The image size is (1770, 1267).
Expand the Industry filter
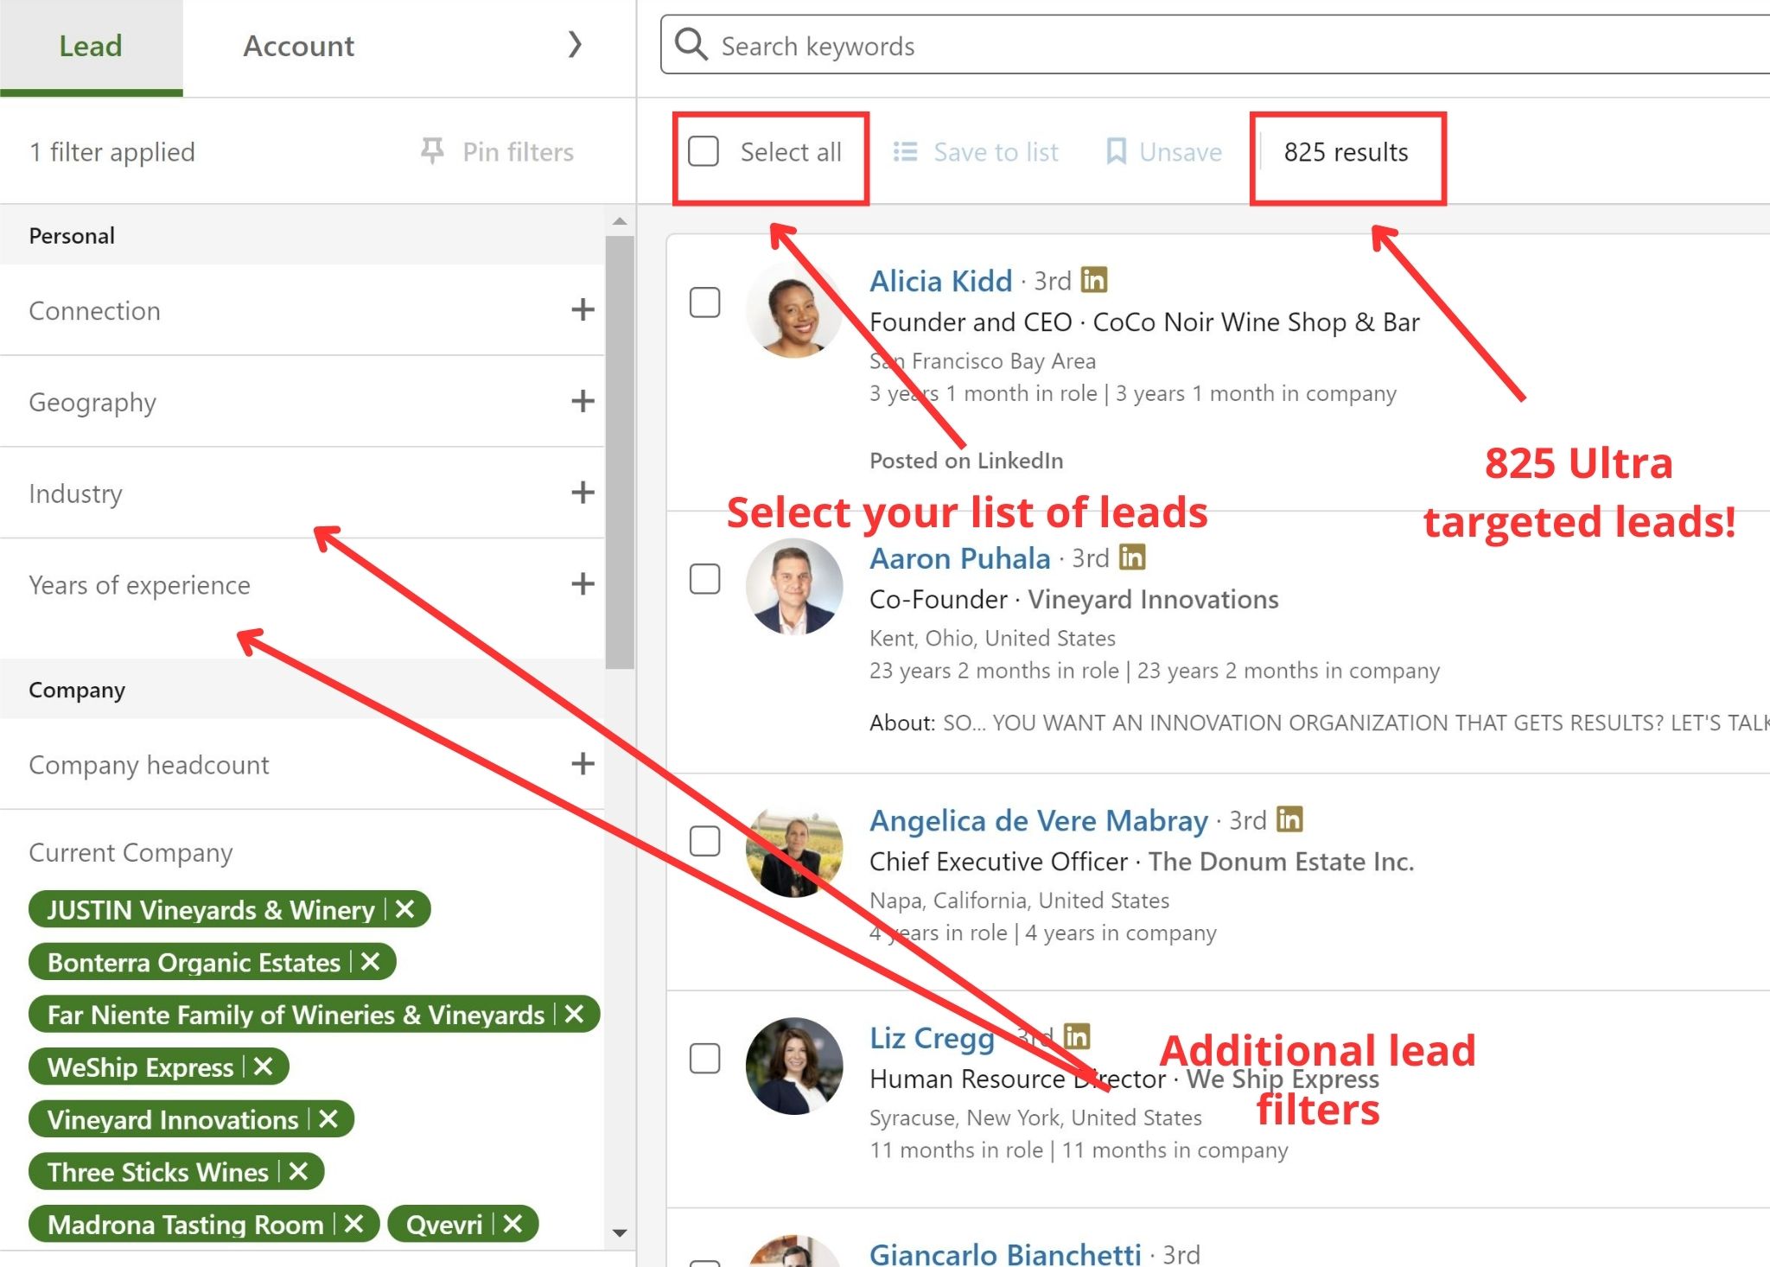tap(583, 493)
